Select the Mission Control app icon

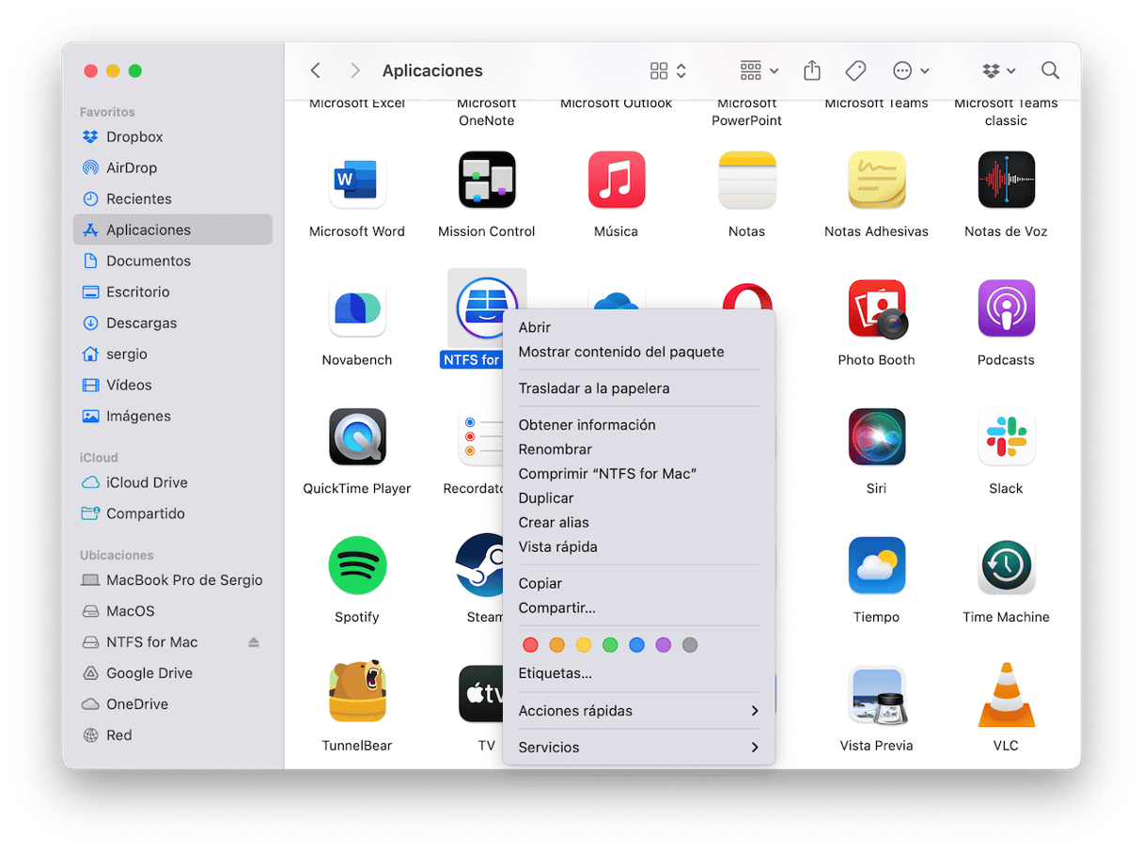pos(487,180)
